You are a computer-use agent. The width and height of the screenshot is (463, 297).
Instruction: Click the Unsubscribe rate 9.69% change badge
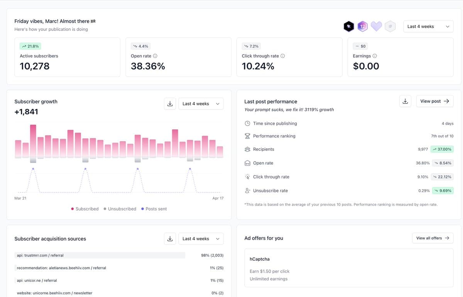pos(443,191)
